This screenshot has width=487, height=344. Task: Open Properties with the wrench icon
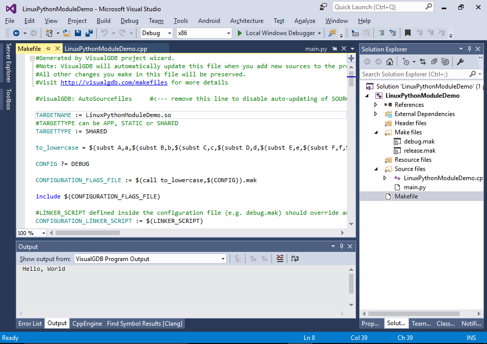click(x=460, y=62)
